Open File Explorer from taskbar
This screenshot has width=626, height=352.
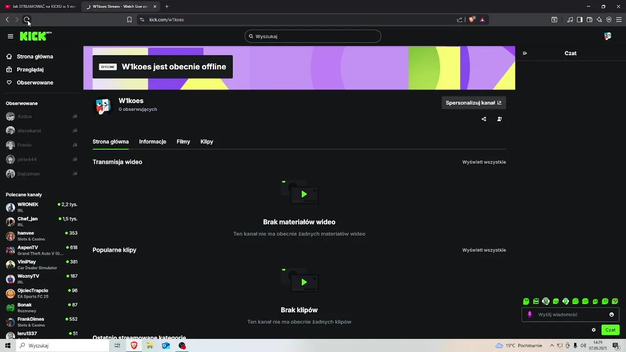tap(150, 346)
